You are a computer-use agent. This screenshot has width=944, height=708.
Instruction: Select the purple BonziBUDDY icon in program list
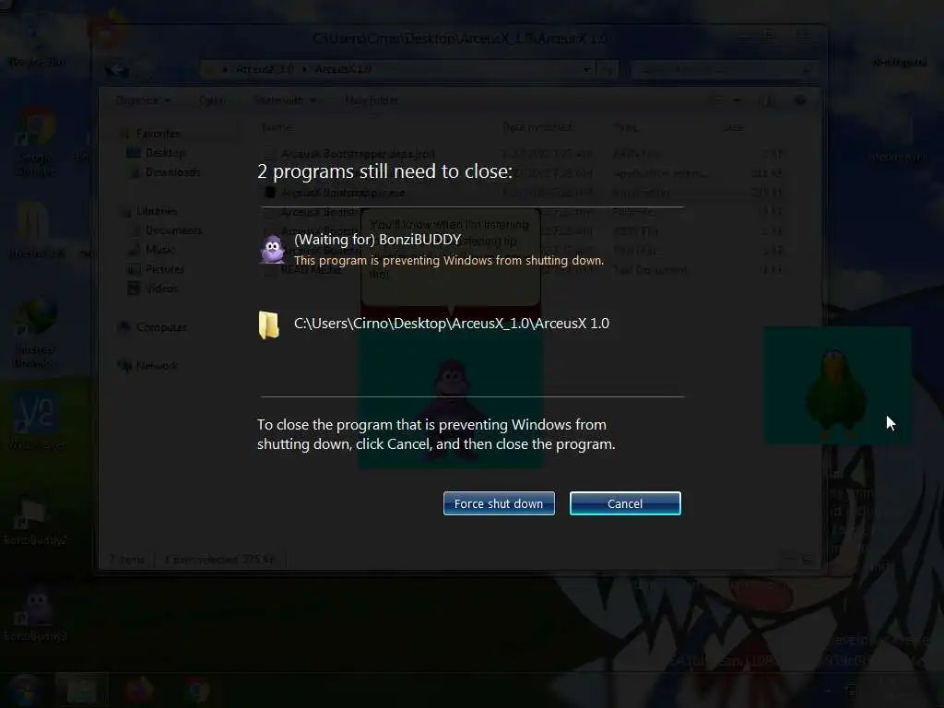[272, 249]
